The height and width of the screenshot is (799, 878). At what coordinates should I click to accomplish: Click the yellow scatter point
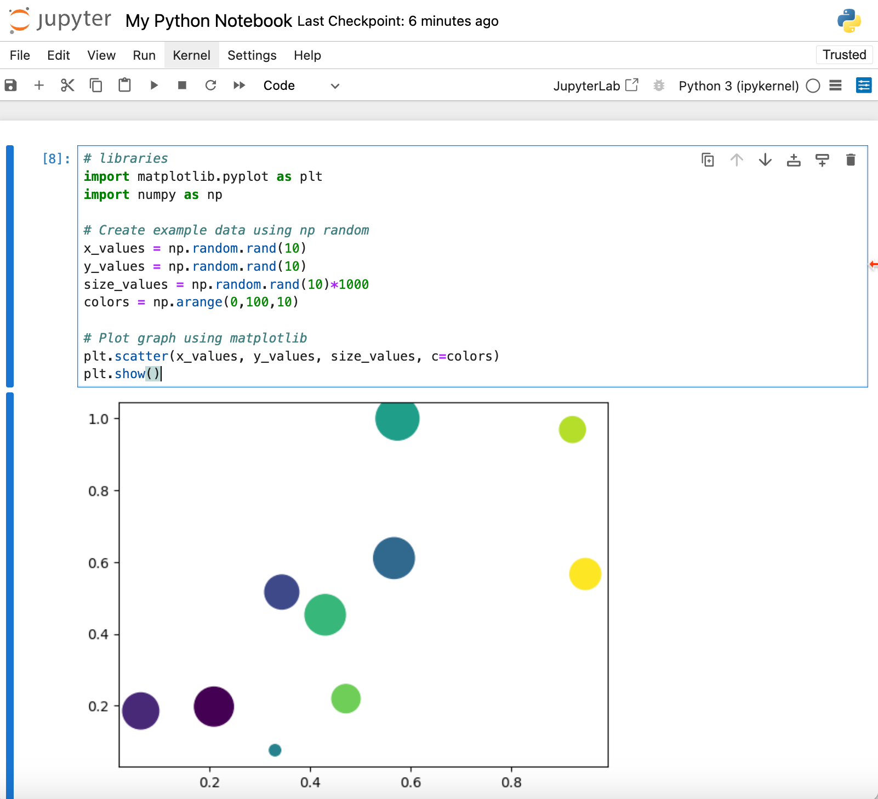pyautogui.click(x=585, y=574)
